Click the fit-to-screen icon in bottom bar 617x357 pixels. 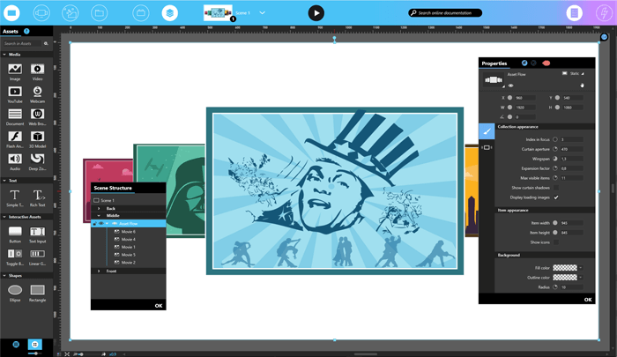point(67,354)
